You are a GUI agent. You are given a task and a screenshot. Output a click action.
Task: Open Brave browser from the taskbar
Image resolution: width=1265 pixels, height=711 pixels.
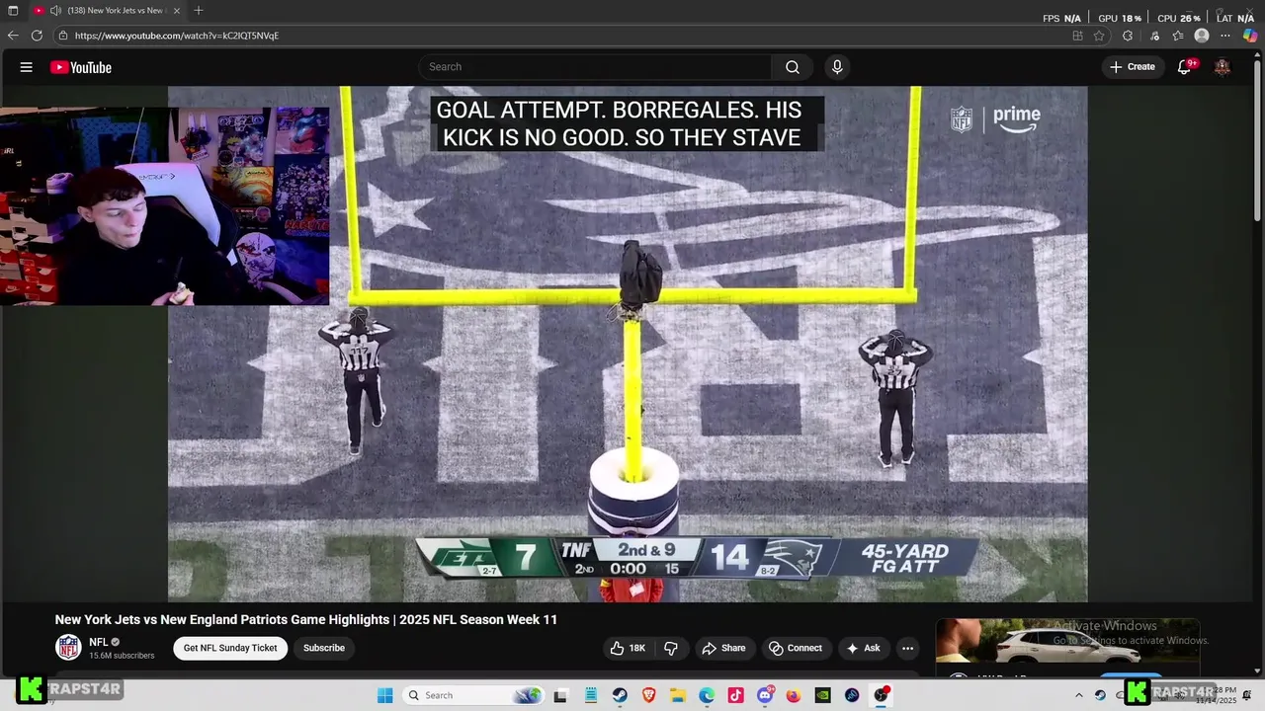point(649,695)
